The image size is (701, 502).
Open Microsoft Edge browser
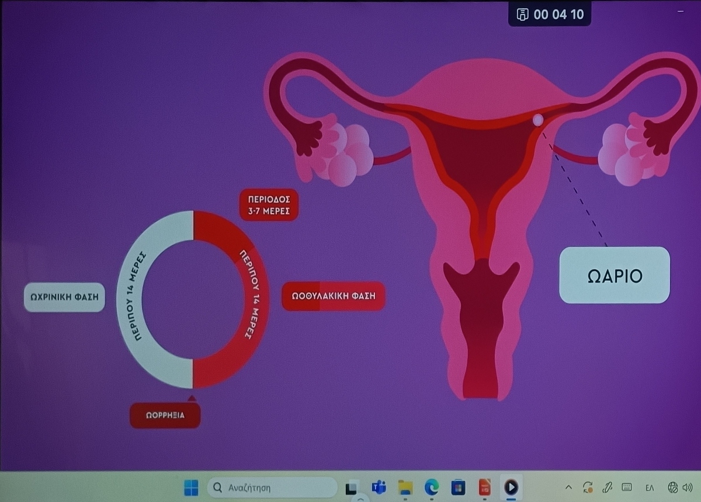pyautogui.click(x=432, y=487)
